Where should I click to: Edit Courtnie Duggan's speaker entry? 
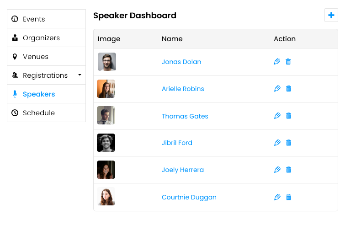pyautogui.click(x=277, y=197)
